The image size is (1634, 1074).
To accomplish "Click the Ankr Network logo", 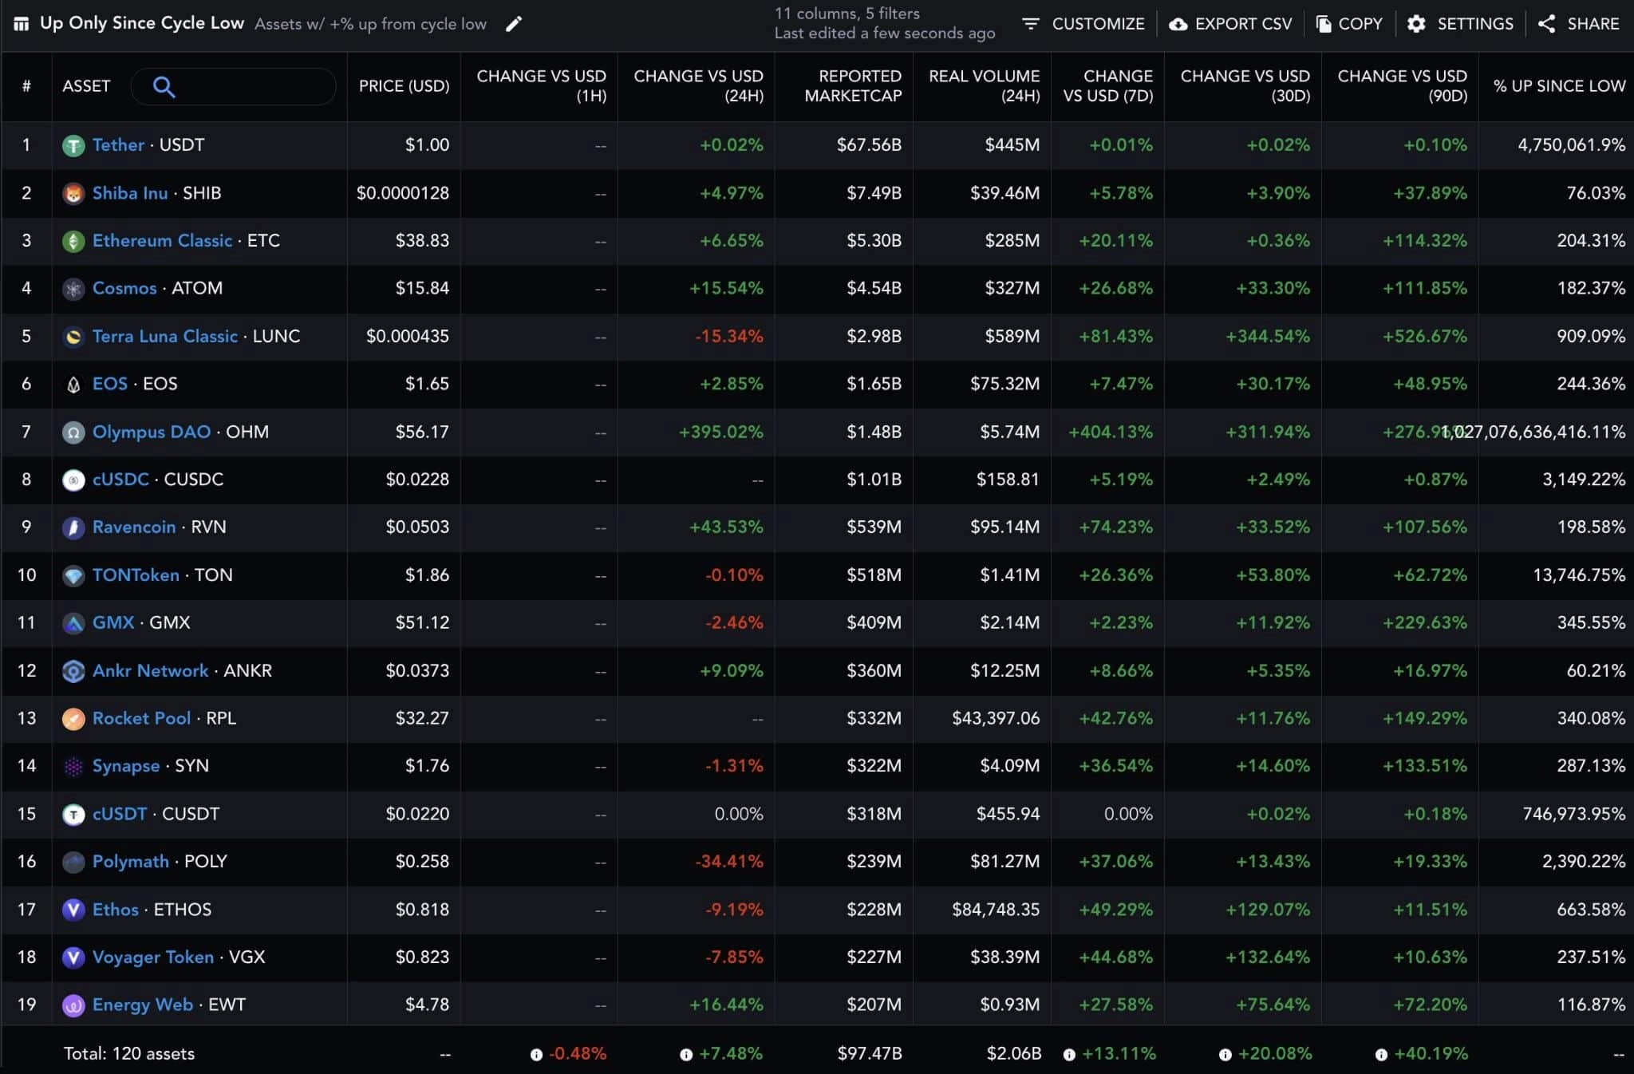I will (x=73, y=671).
